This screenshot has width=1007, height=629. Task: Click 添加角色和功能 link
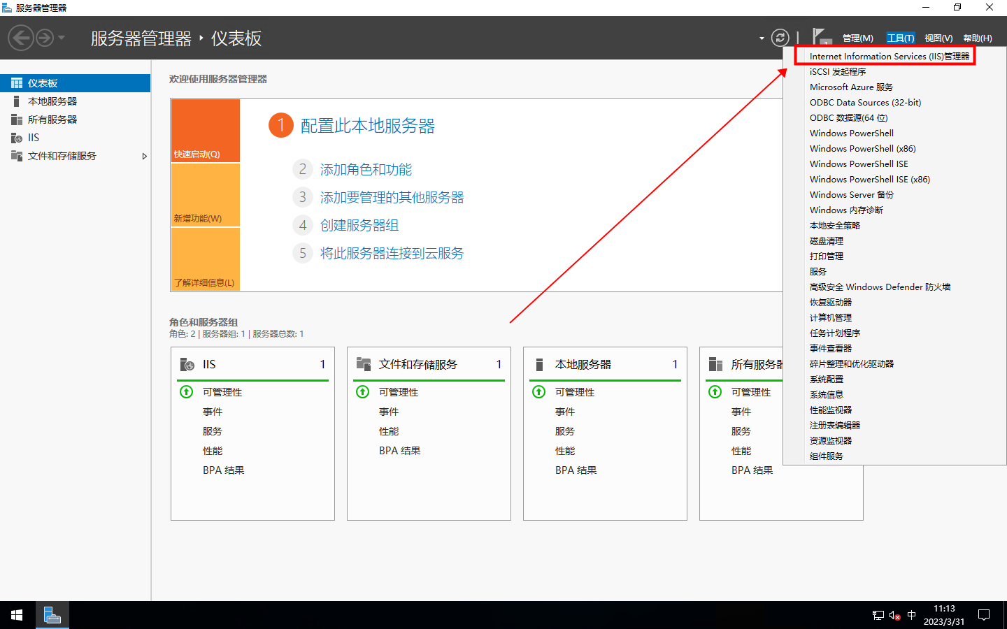366,170
